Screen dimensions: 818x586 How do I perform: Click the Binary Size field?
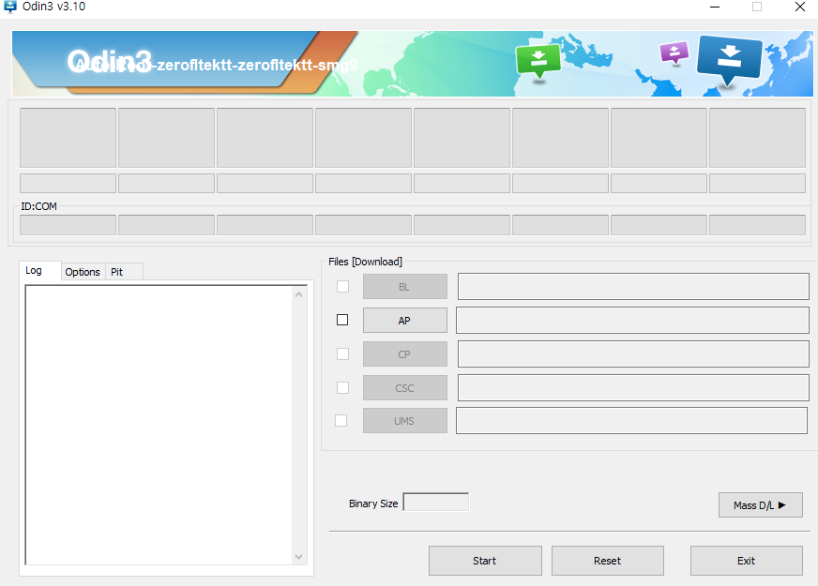click(x=436, y=502)
